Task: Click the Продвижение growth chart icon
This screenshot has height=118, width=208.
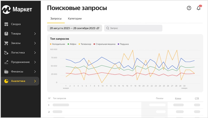Action: coord(6,62)
